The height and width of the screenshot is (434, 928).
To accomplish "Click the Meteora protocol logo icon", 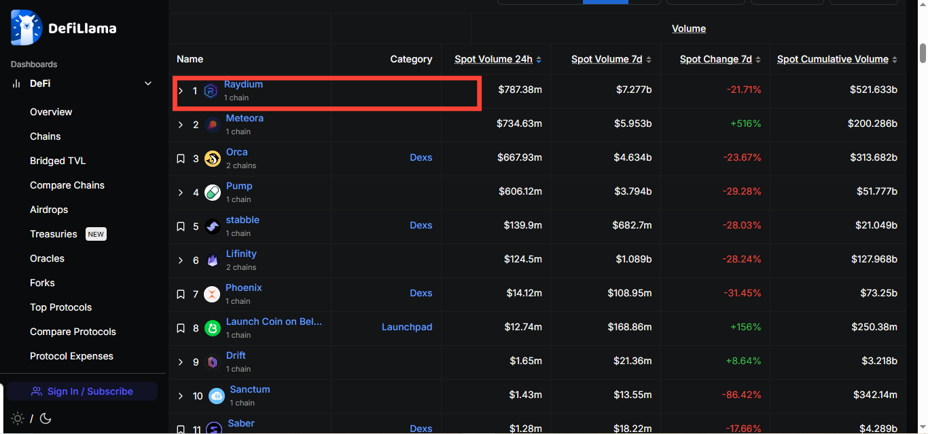I will [x=212, y=125].
